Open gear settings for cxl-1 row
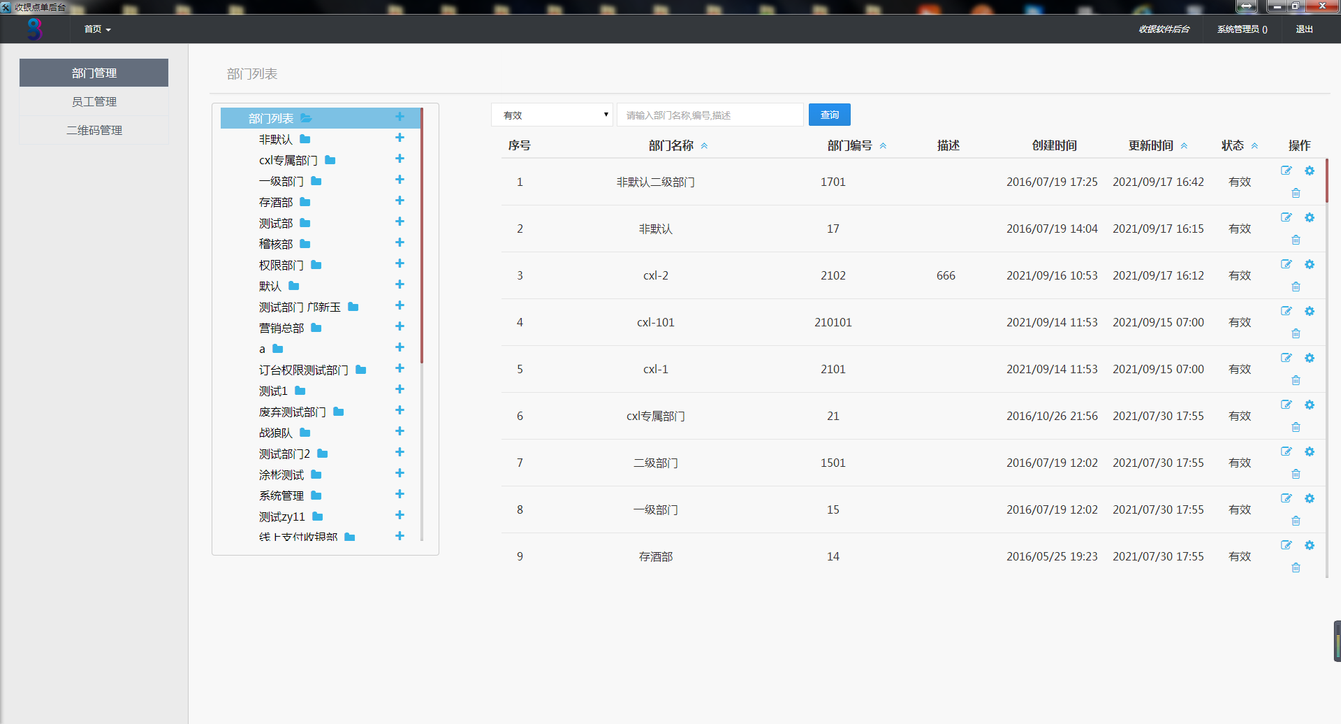The height and width of the screenshot is (724, 1341). tap(1310, 358)
